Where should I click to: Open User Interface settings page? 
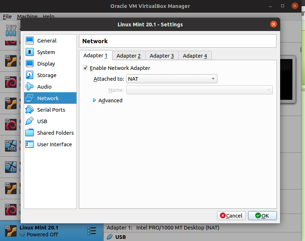(x=54, y=144)
